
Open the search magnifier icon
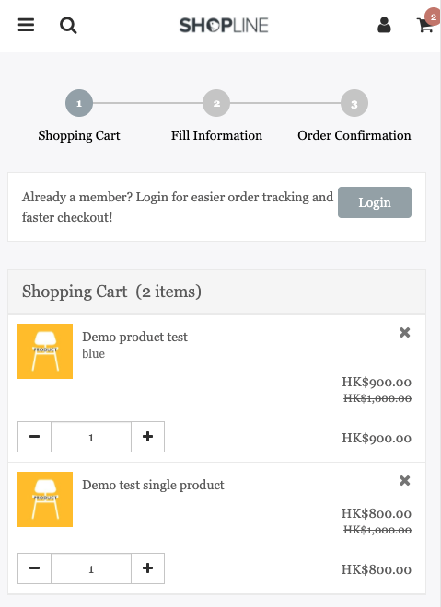click(x=68, y=26)
